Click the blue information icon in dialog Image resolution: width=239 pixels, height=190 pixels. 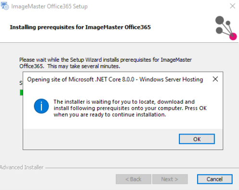click(x=41, y=106)
